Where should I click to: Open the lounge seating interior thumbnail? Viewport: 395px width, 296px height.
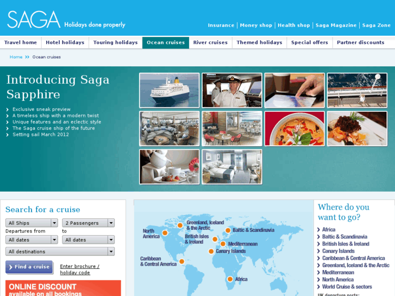pos(170,129)
